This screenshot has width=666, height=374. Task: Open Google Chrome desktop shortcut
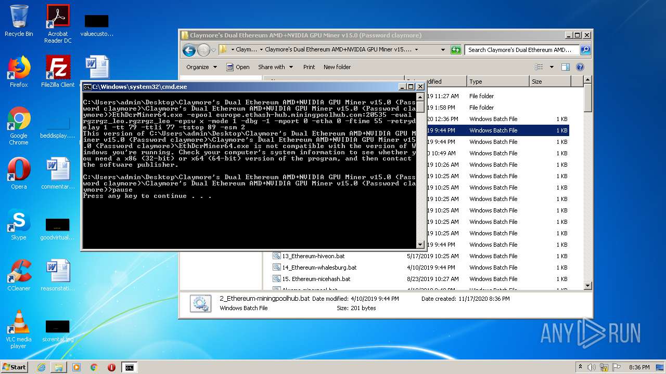[x=19, y=126]
